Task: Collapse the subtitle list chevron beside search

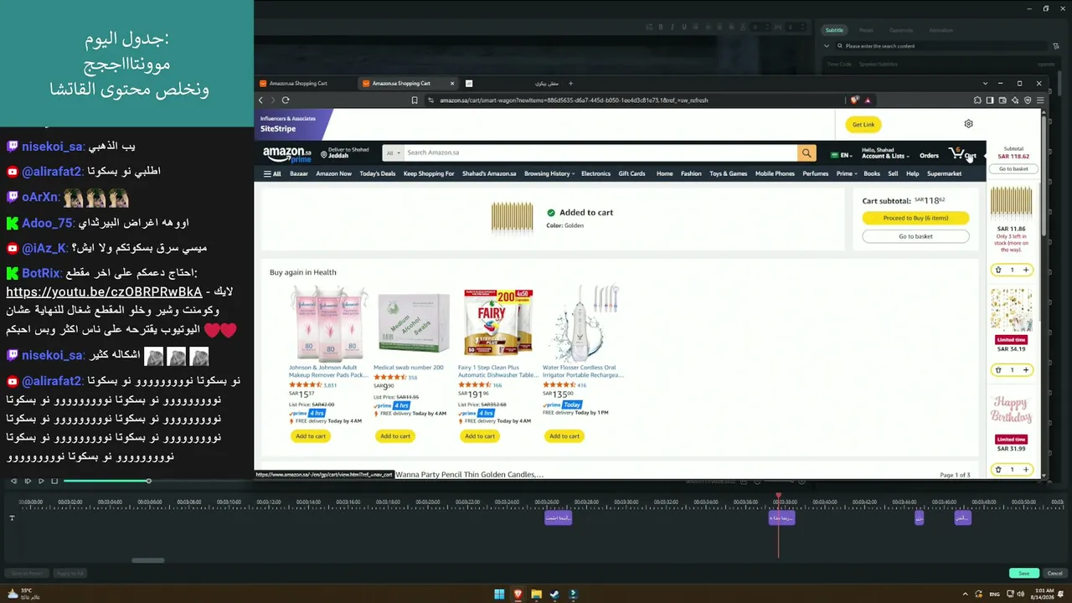Action: coord(827,46)
